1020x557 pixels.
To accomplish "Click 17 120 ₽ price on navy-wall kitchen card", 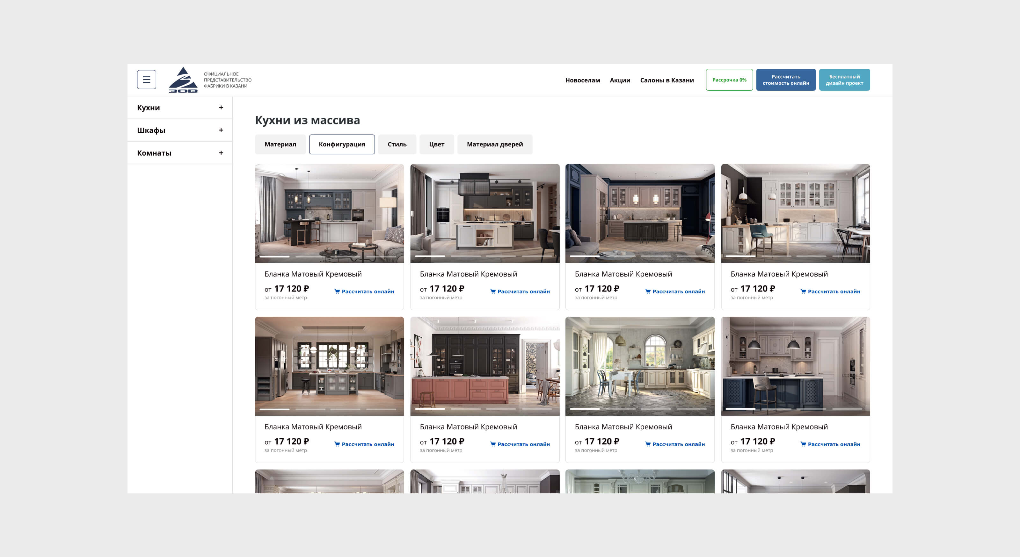I will 601,289.
